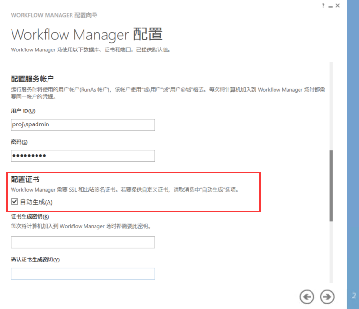The height and width of the screenshot is (309, 359).
Task: Click the 密码(S) password field
Action: point(83,156)
